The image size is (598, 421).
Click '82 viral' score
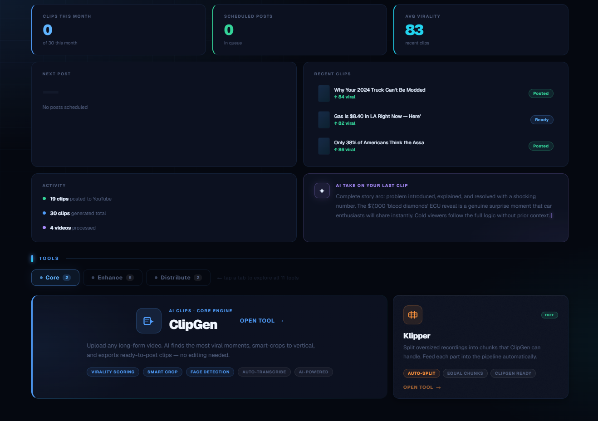[x=345, y=123]
